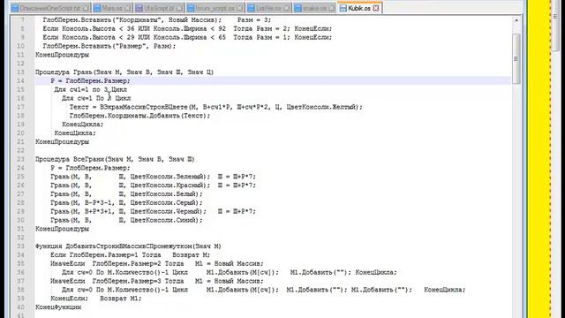Screen dimensions: 565x318
Task: Click 'Разм = 3;' on line 7
Action: point(254,19)
